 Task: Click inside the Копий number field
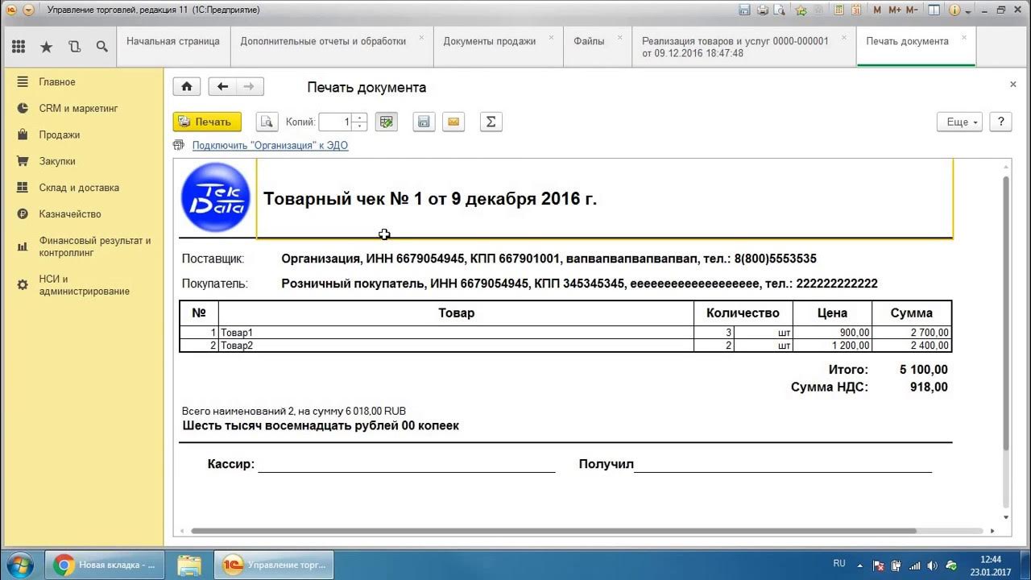point(336,122)
